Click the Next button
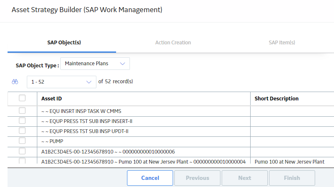This screenshot has width=334, height=187. (245, 178)
